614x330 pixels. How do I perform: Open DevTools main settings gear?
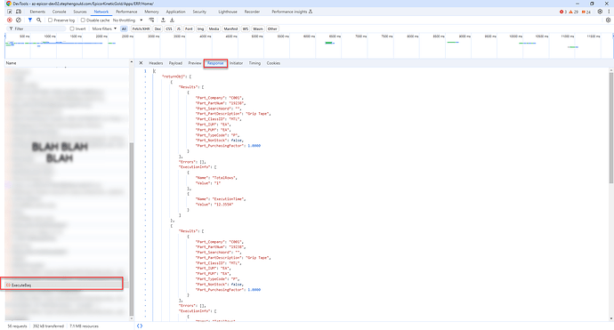point(600,12)
